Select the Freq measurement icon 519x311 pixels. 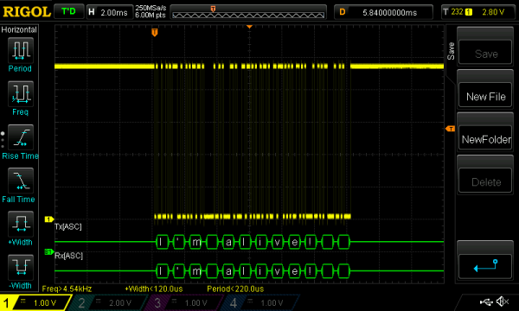21,94
